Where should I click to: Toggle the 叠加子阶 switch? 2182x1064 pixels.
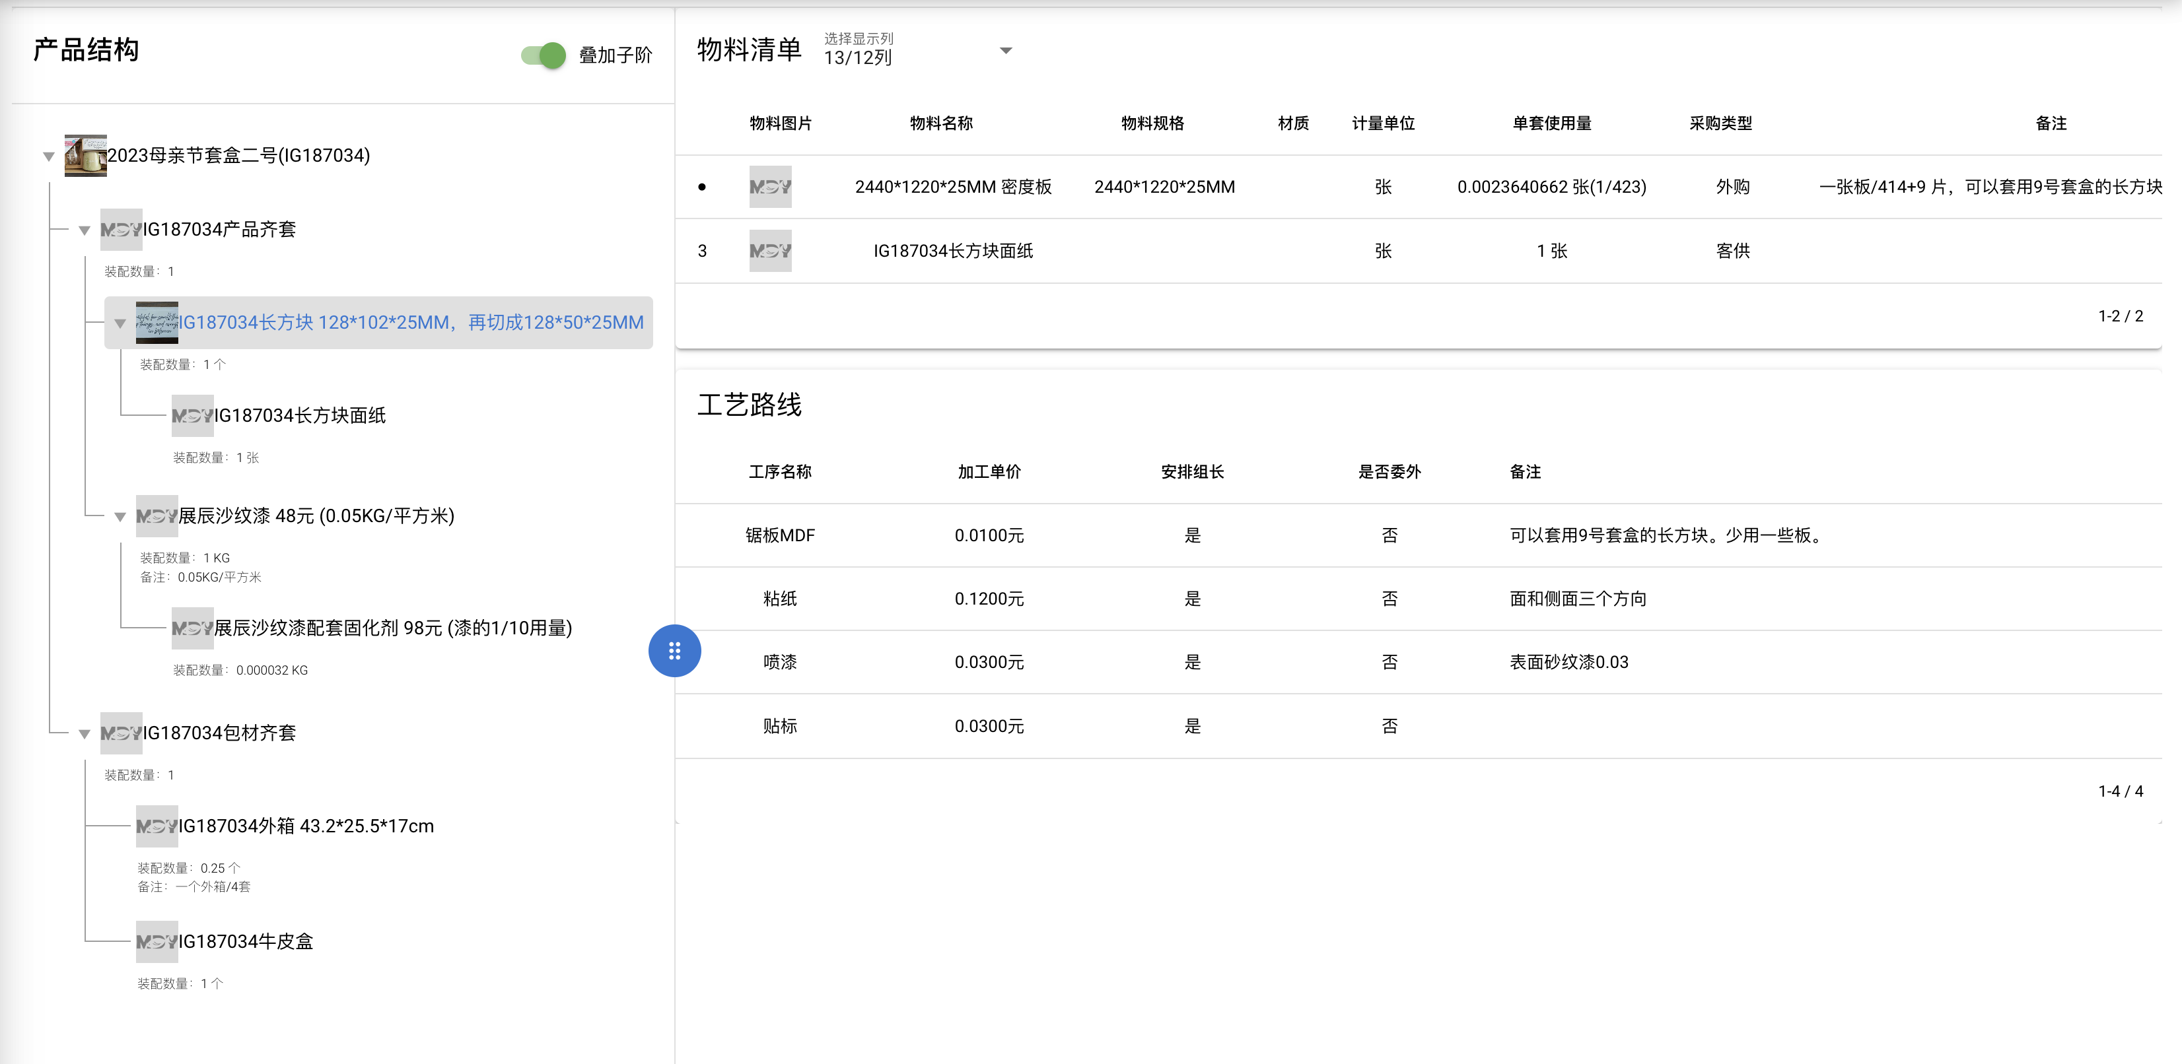pos(543,55)
